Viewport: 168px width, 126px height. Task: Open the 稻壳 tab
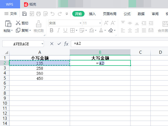click(x=30, y=4)
